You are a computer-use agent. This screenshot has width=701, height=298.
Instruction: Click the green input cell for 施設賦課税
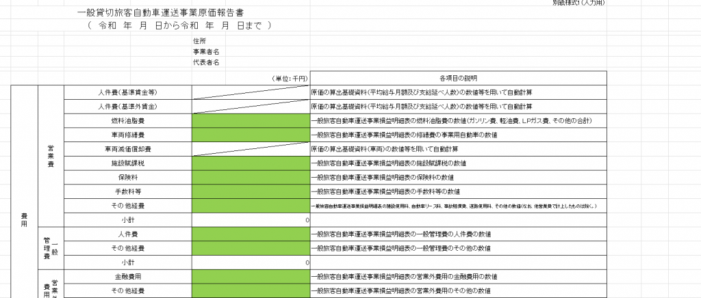251,163
